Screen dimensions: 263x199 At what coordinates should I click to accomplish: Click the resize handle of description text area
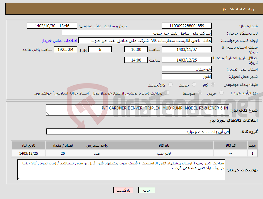point(48,114)
